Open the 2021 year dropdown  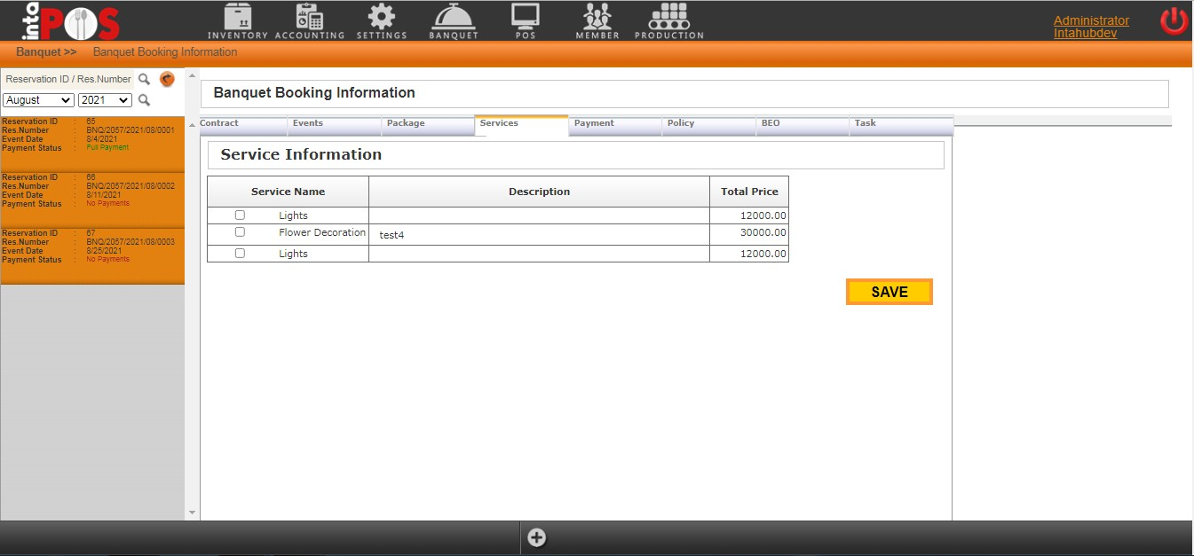[105, 100]
